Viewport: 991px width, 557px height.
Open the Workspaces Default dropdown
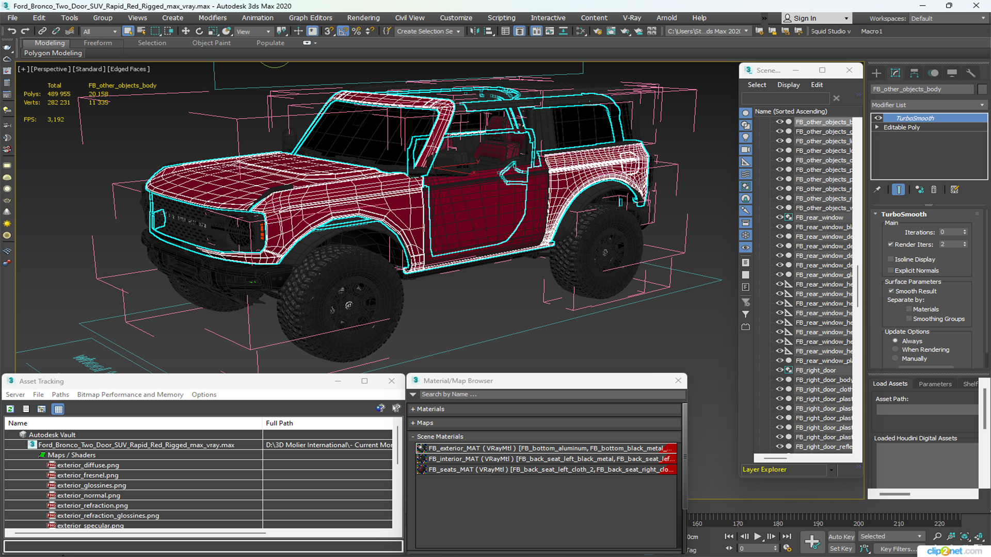948,19
